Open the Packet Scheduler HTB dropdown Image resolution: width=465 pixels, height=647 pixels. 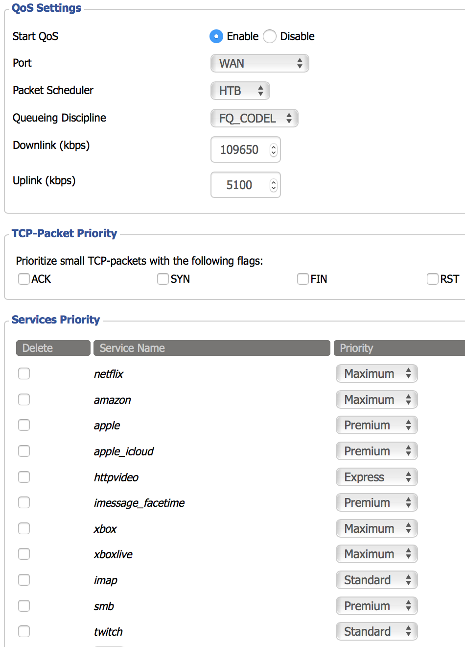pyautogui.click(x=240, y=91)
